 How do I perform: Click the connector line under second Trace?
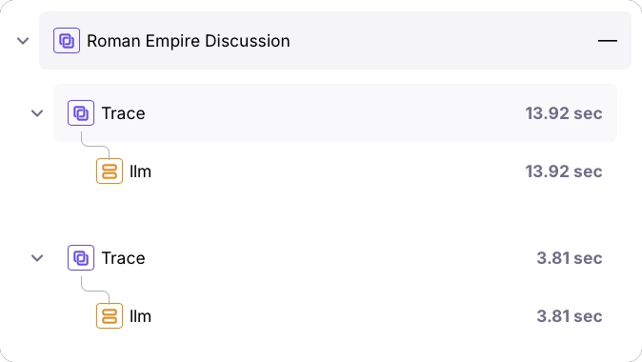click(95, 290)
